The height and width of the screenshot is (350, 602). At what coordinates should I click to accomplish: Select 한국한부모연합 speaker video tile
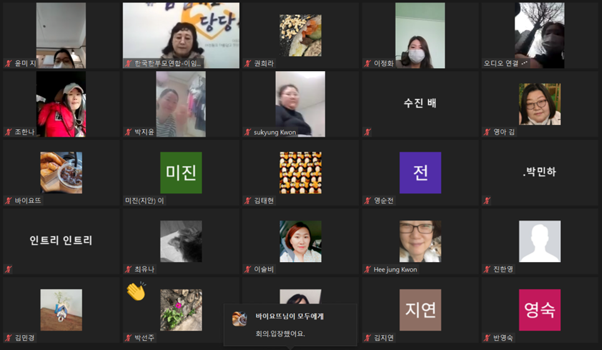pyautogui.click(x=181, y=36)
